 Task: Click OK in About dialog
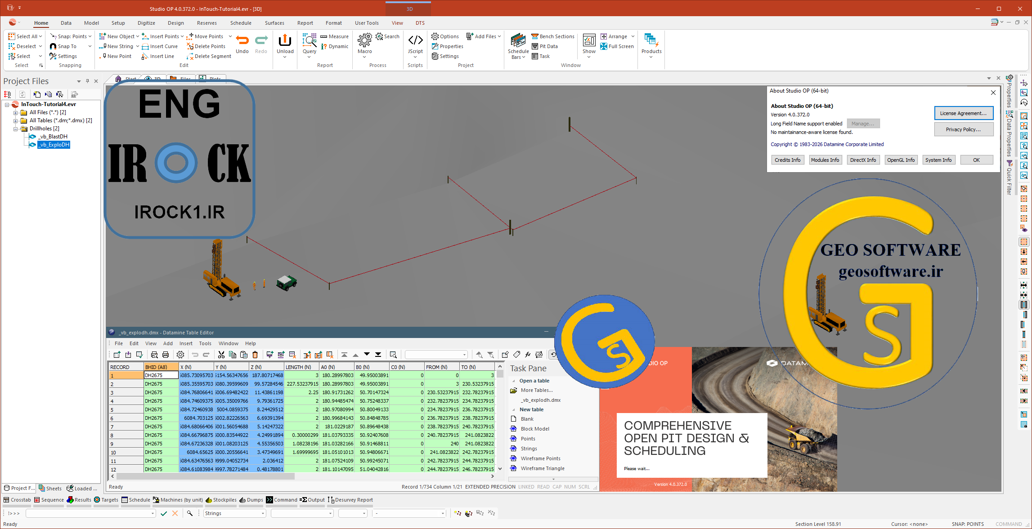pyautogui.click(x=976, y=160)
